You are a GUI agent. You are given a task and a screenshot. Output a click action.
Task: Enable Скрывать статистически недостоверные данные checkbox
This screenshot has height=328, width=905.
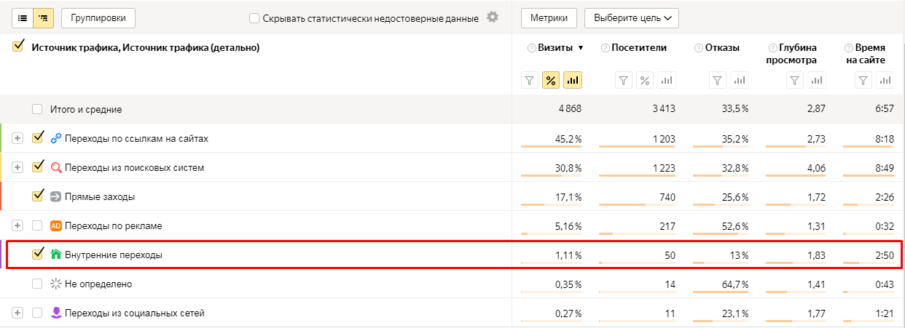[x=254, y=18]
